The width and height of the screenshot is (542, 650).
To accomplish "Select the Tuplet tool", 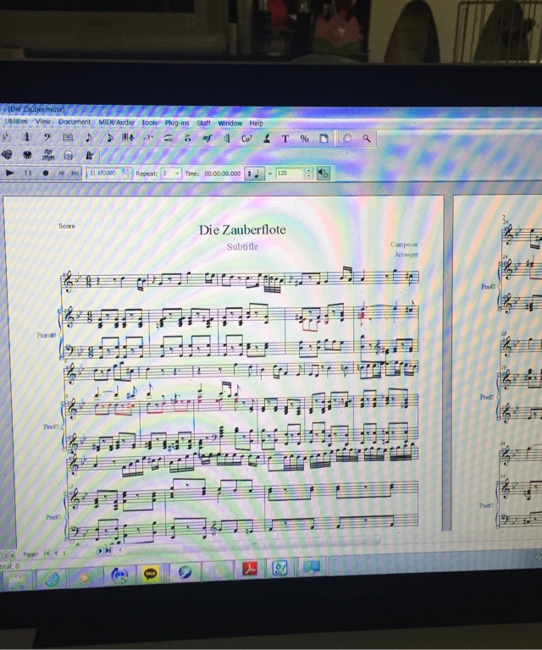I will coord(147,138).
